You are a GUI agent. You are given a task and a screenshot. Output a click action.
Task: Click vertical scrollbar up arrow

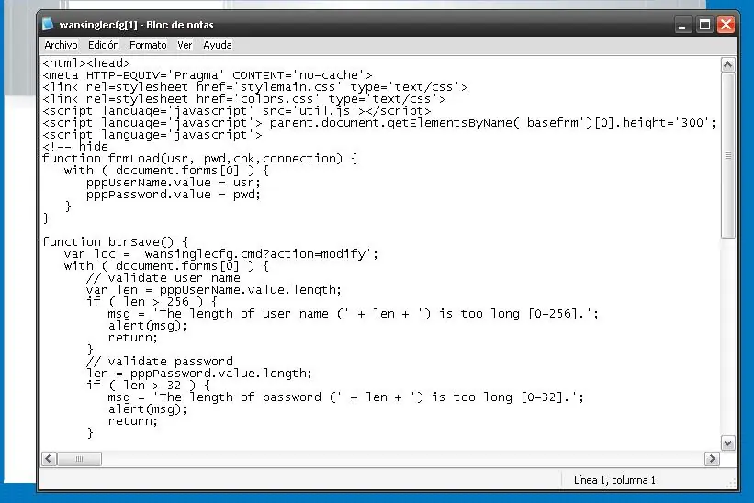(x=728, y=65)
